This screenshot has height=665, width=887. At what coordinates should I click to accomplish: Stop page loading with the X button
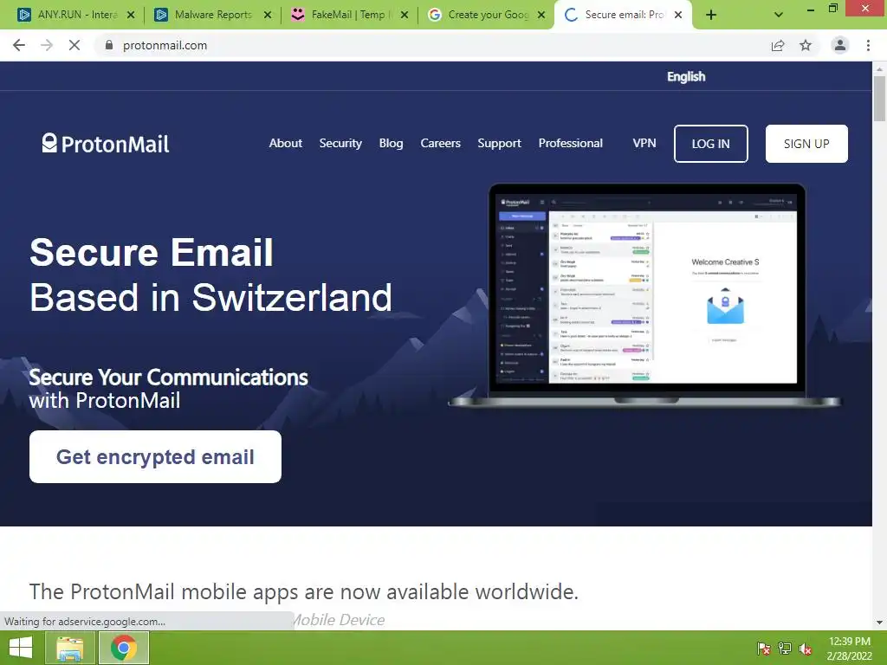pyautogui.click(x=74, y=45)
